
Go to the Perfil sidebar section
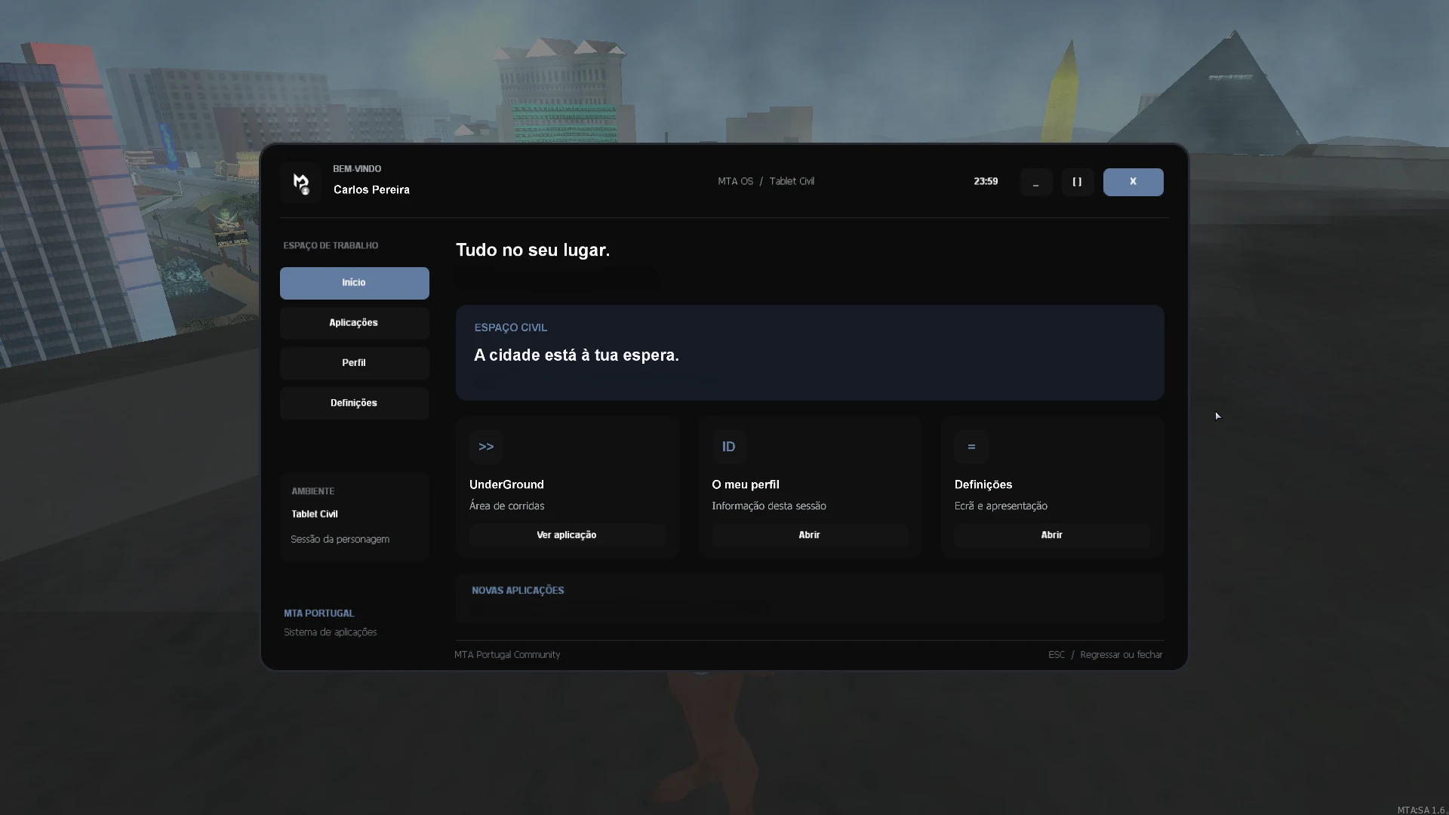355,363
